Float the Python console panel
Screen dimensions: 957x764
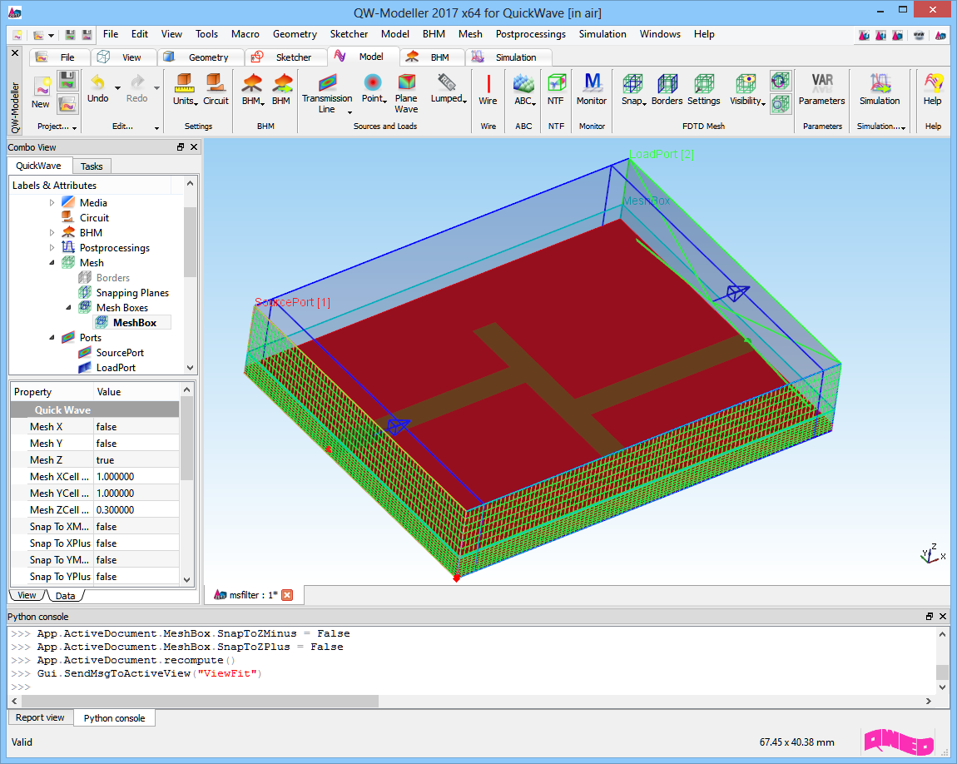tap(930, 617)
